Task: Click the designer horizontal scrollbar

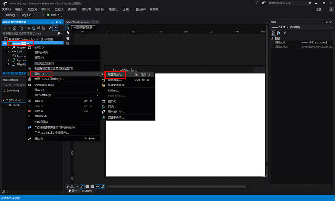Action: [x=178, y=187]
